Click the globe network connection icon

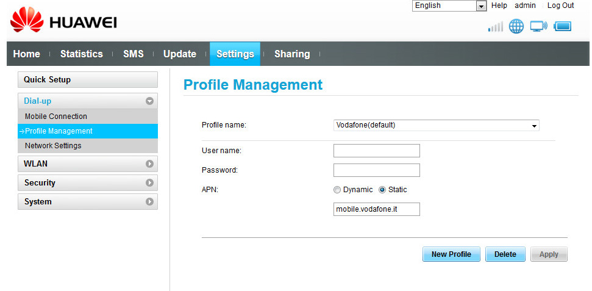516,26
